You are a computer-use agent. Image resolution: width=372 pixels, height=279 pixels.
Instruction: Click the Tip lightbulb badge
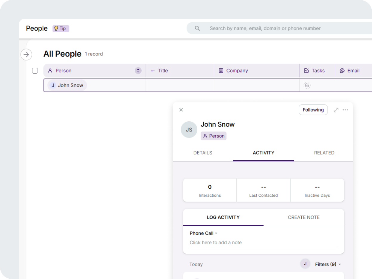point(61,29)
